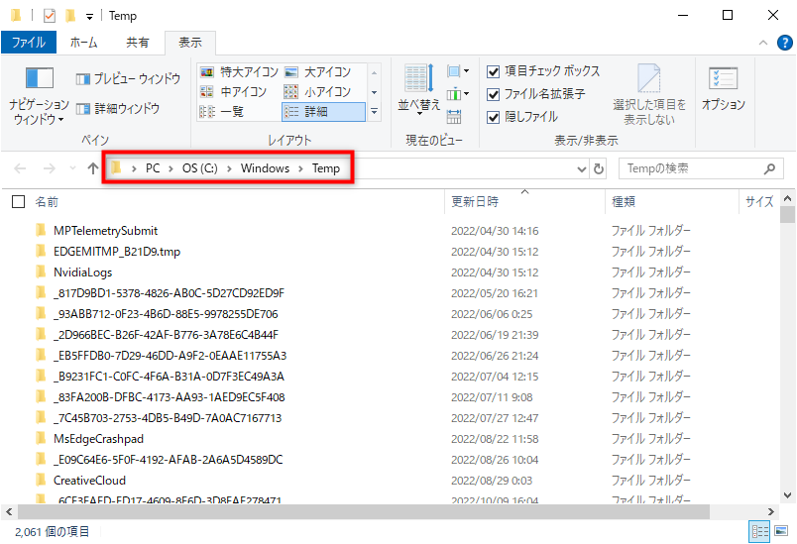Select the Large icons (大アイコン) layout
This screenshot has height=544, width=797.
tap(317, 72)
